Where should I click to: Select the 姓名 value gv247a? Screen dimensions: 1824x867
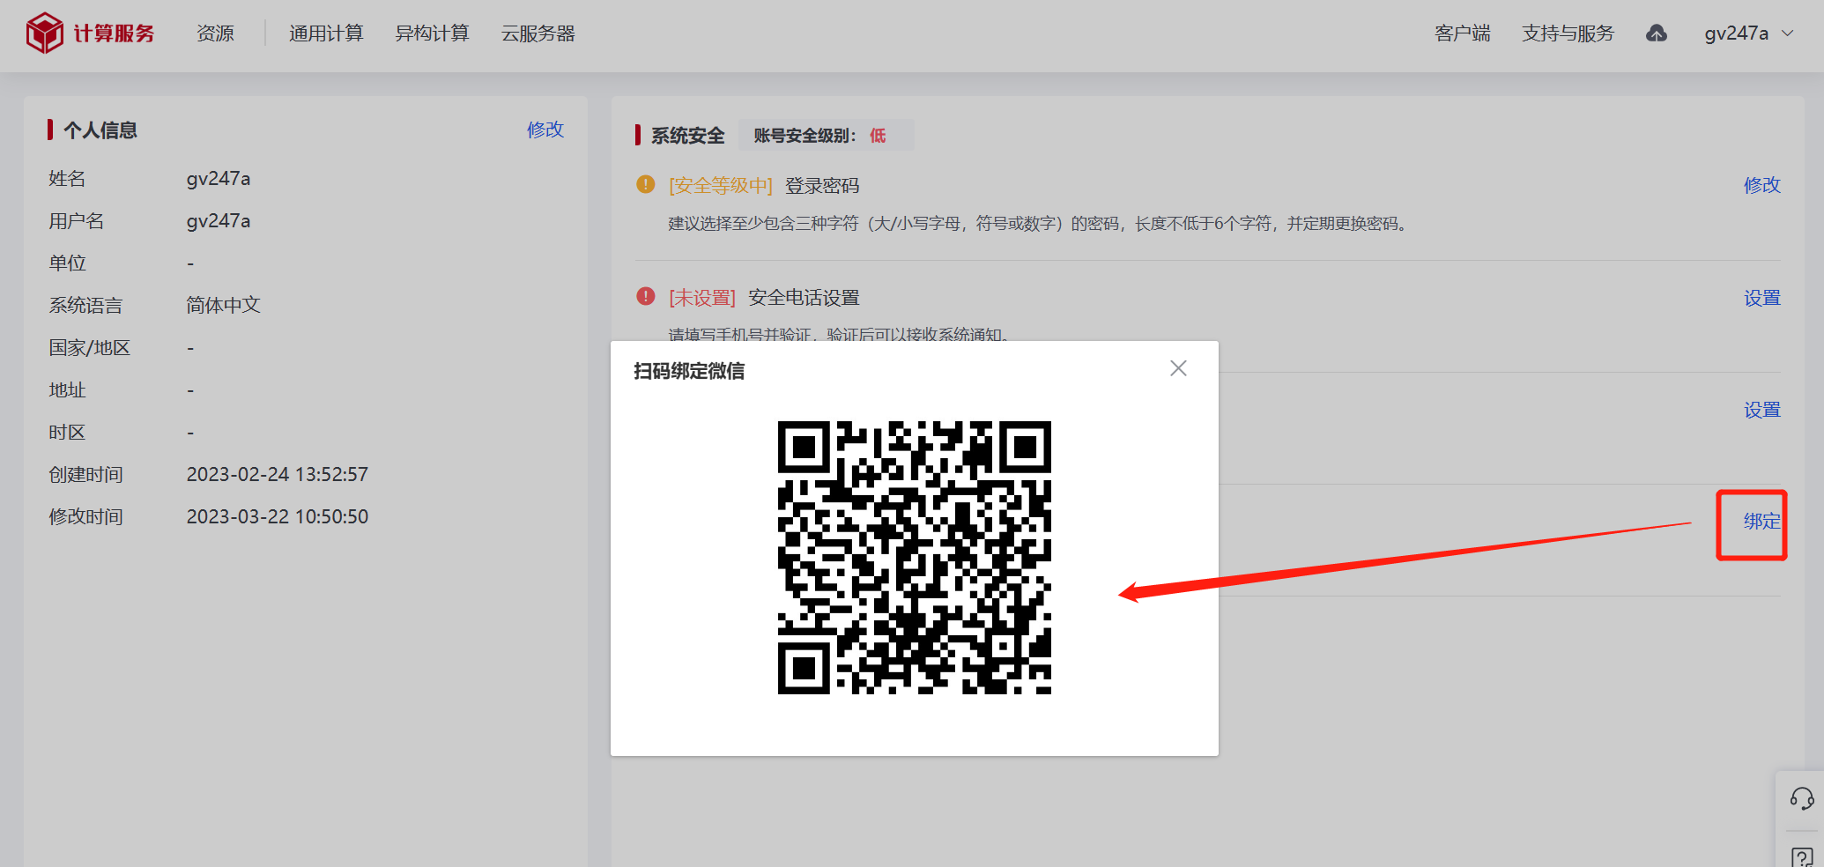[219, 179]
